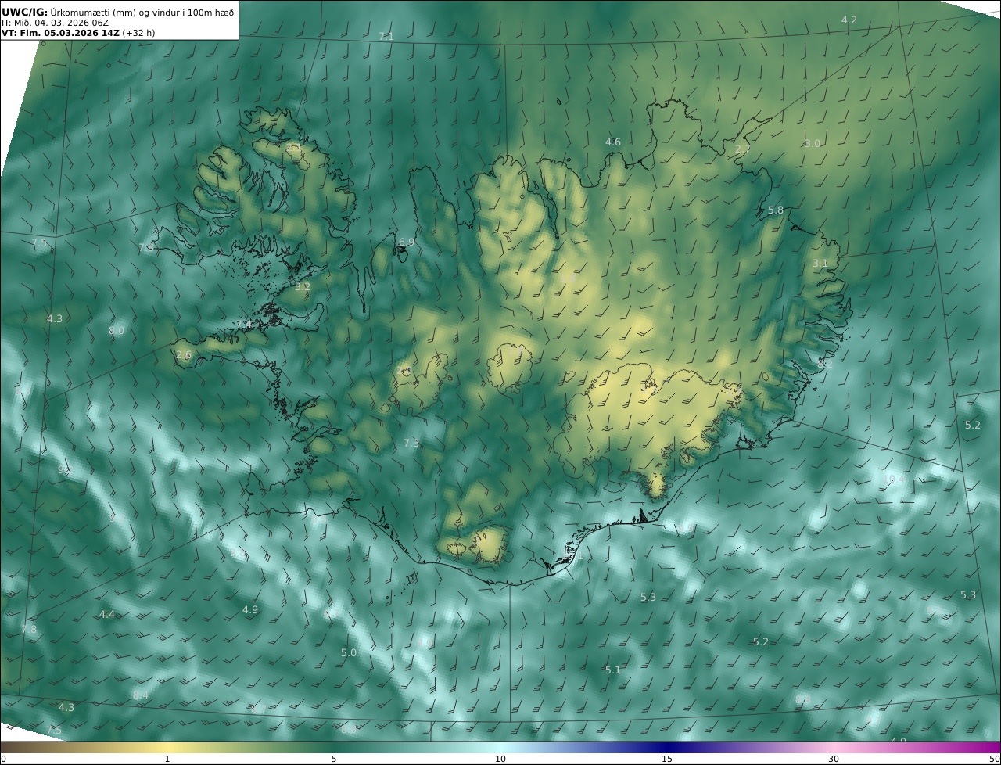Click the 2.7 value label
Image resolution: width=1001 pixels, height=765 pixels.
[x=743, y=149]
